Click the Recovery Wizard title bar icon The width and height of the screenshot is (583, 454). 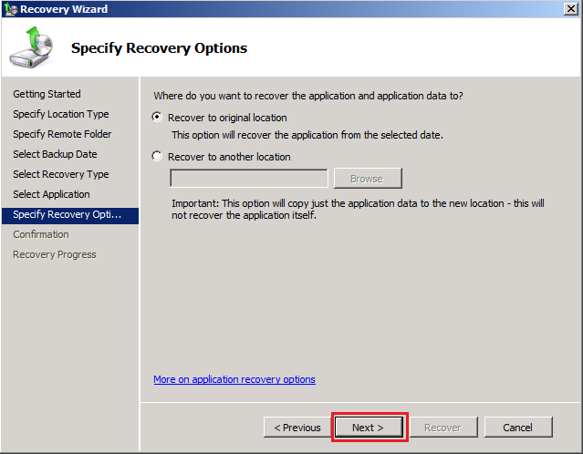coord(10,9)
